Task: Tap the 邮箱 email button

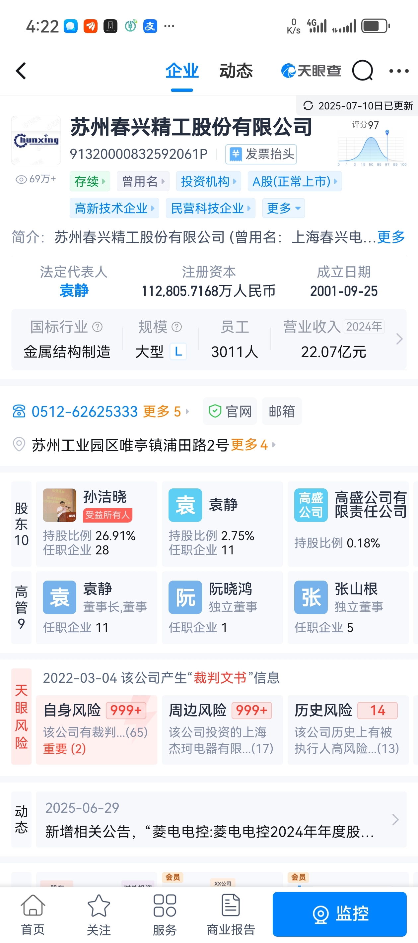Action: (x=282, y=411)
